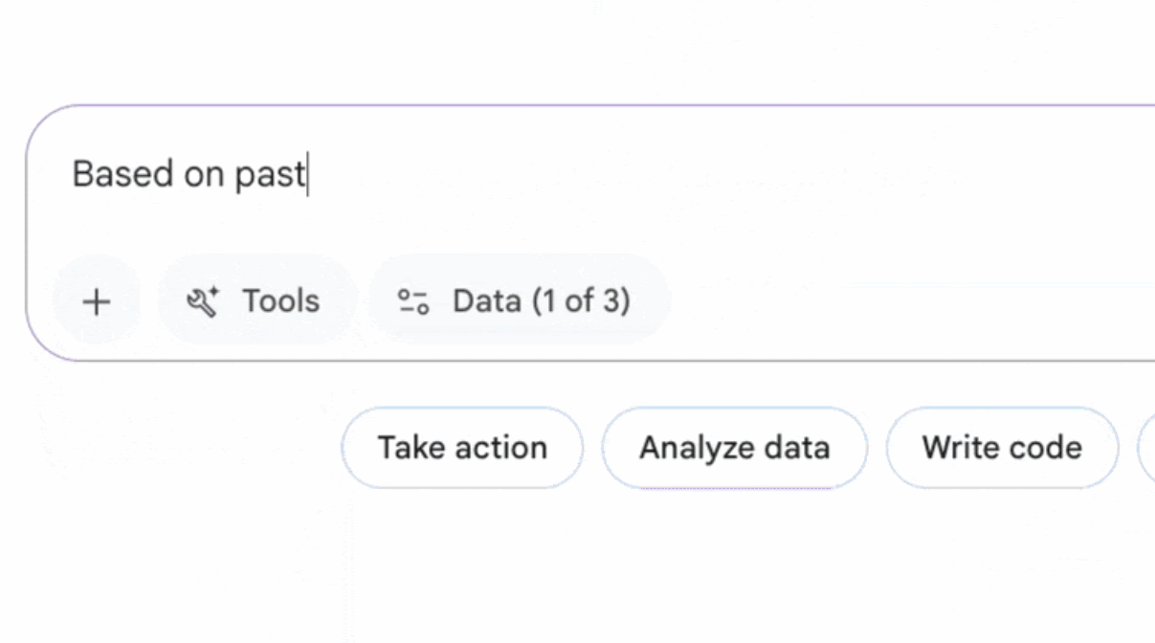Expand the Data (1 of 3) selector
The width and height of the screenshot is (1155, 643).
(x=520, y=301)
